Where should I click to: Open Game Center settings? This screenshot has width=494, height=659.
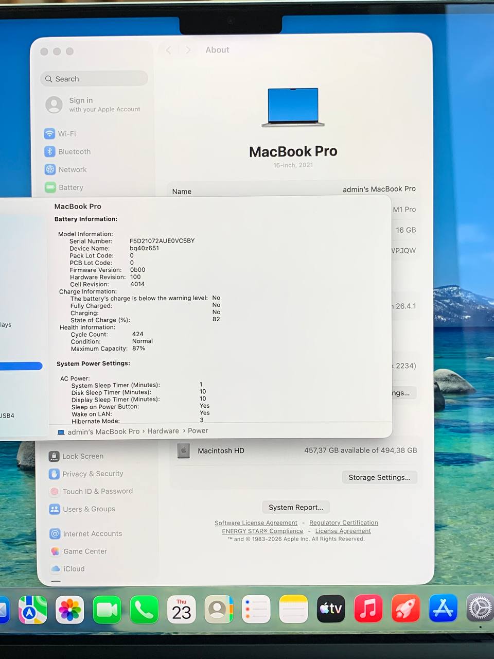point(79,551)
